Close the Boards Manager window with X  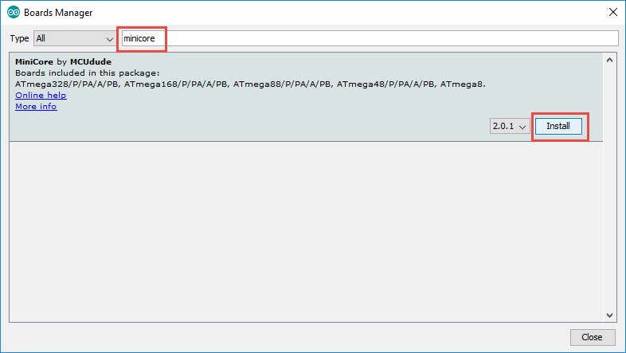612,13
